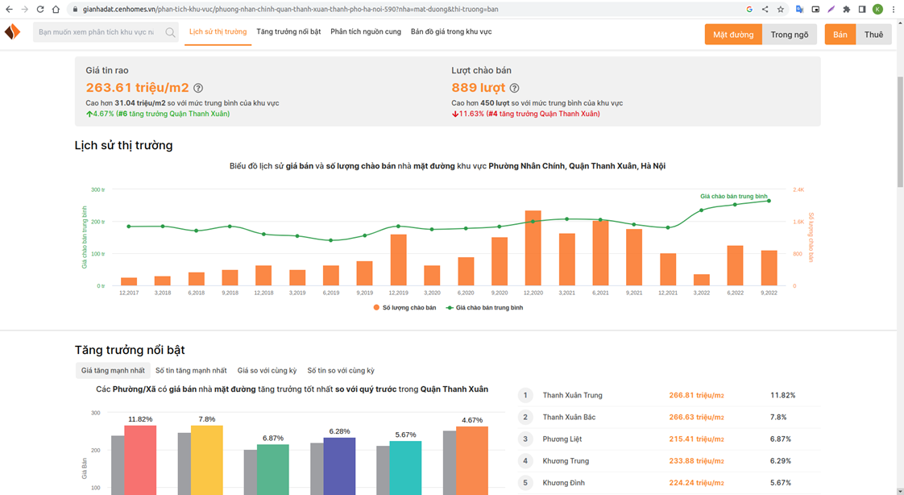Viewport: 904px width, 495px height.
Task: Click the area analysis search field
Action: (x=97, y=33)
